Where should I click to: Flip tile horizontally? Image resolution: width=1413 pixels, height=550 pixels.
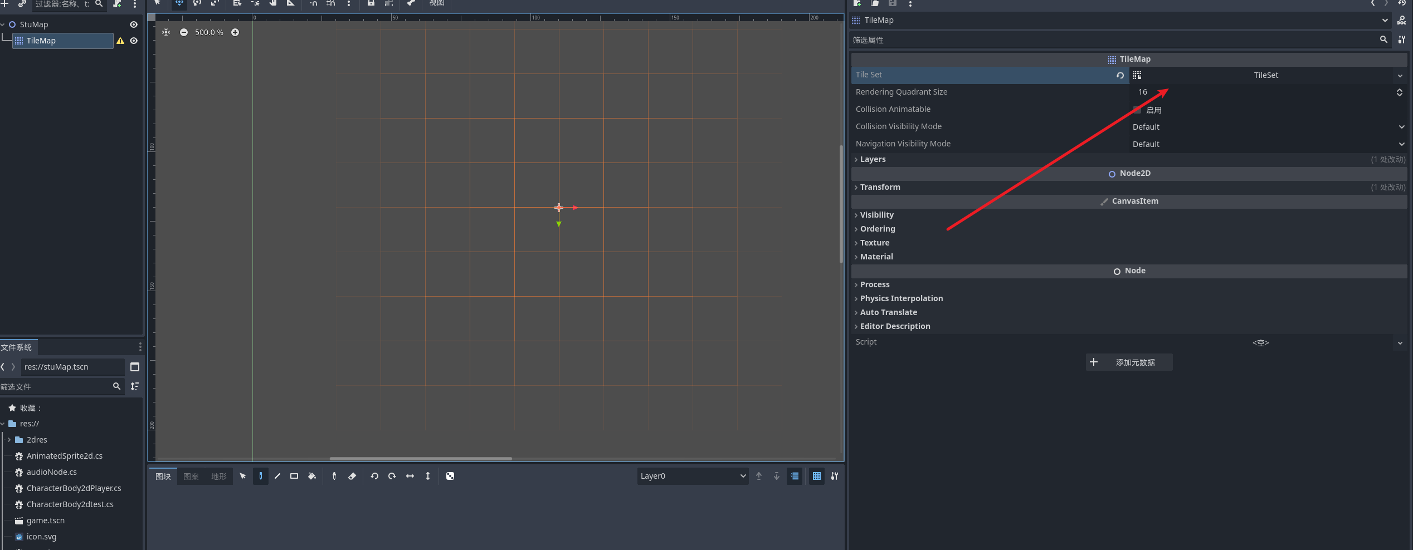[410, 476]
